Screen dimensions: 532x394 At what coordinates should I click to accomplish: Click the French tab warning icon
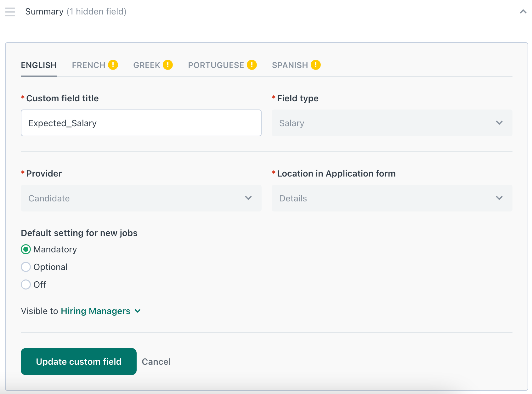[113, 65]
